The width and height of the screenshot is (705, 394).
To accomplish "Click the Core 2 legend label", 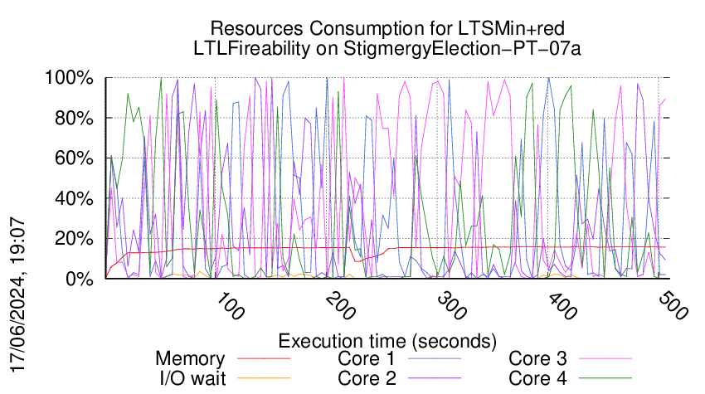I will [x=367, y=378].
